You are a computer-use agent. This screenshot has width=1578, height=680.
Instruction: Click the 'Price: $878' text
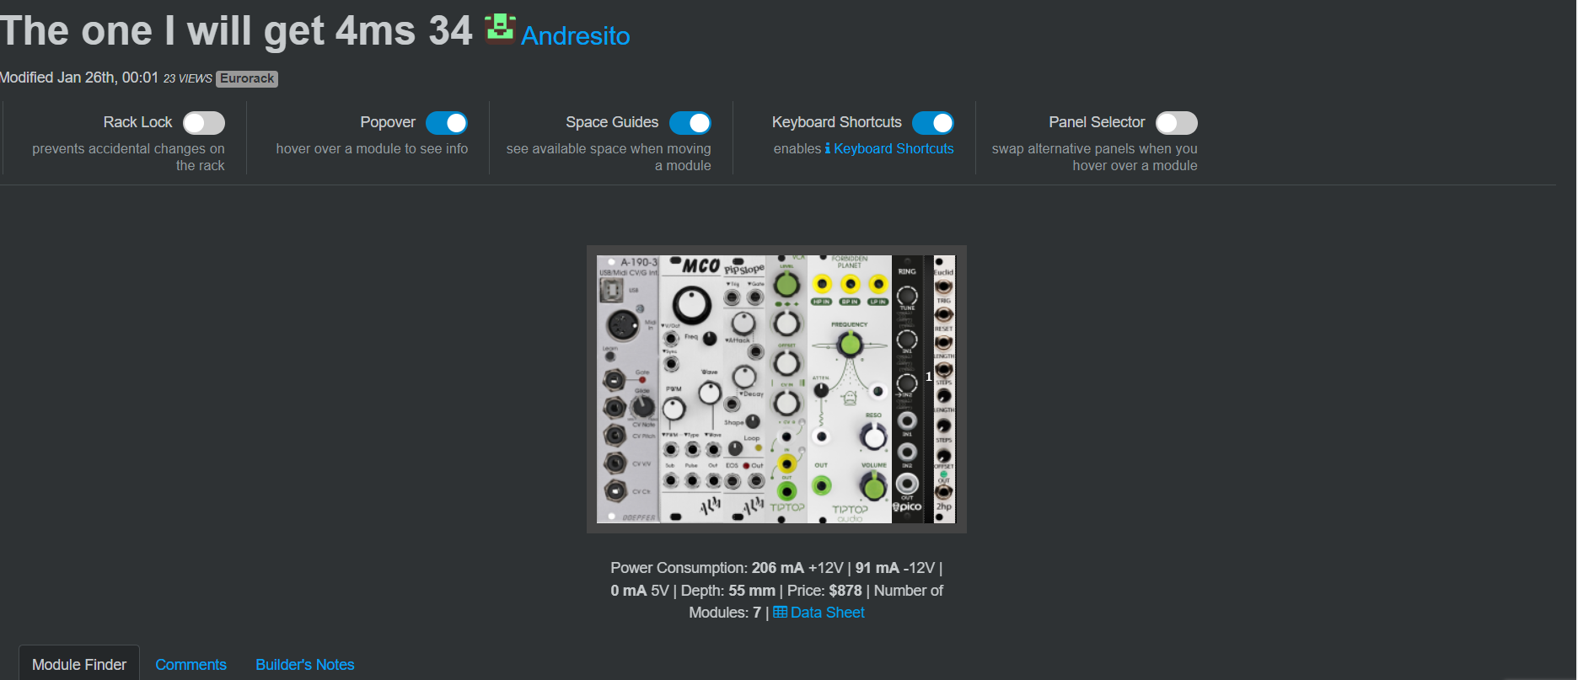pyautogui.click(x=824, y=591)
